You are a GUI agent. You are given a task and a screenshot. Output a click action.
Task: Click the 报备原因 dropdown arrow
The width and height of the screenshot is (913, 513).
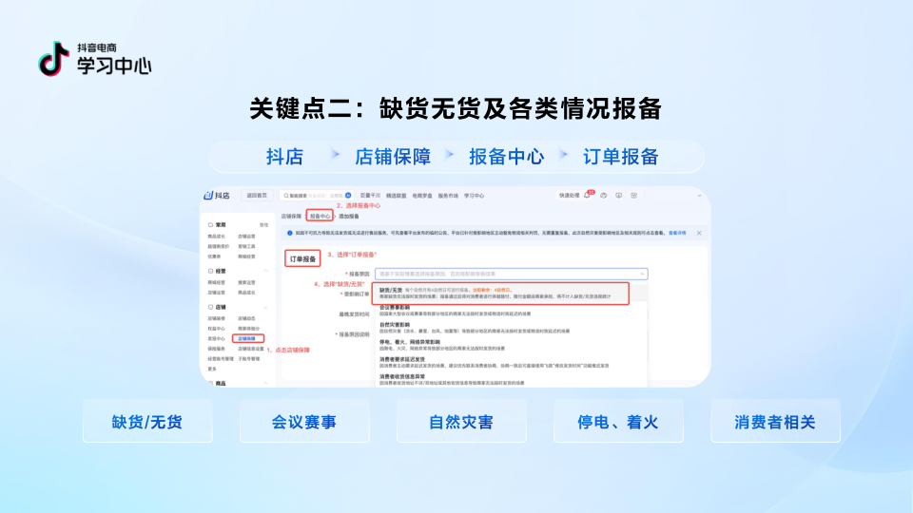click(x=642, y=274)
